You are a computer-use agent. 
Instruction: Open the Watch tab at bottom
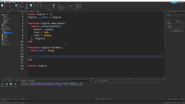click(x=112, y=99)
